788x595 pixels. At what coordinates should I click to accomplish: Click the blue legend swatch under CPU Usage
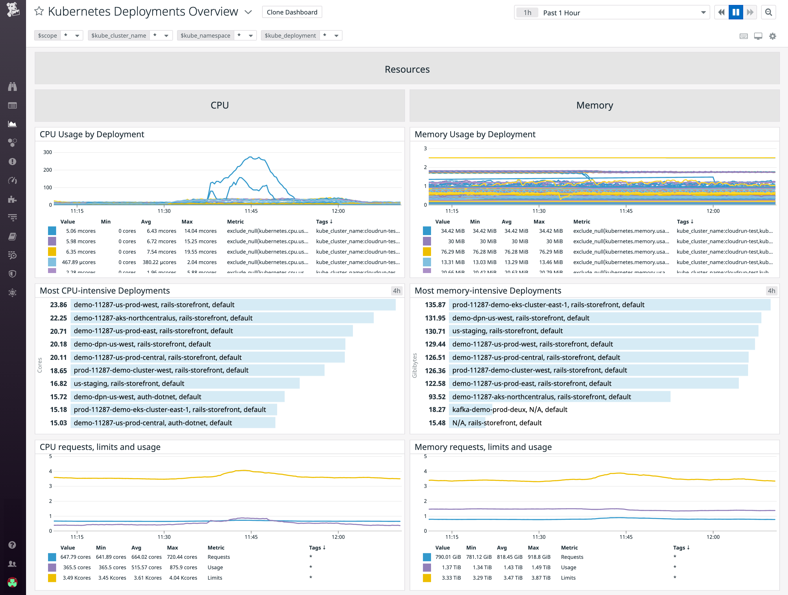coord(52,231)
